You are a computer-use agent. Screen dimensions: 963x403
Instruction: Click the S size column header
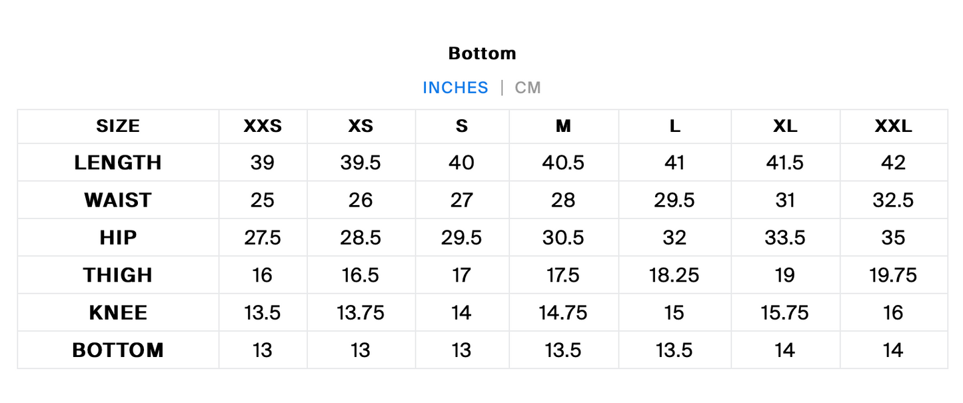pos(462,127)
